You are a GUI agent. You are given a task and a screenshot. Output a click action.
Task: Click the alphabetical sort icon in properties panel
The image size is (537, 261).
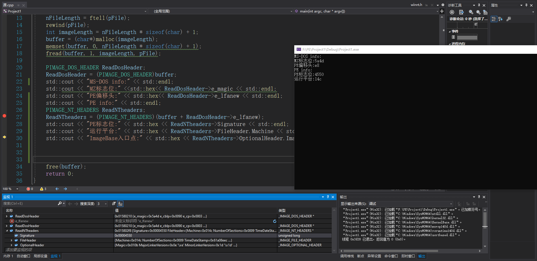(x=500, y=19)
